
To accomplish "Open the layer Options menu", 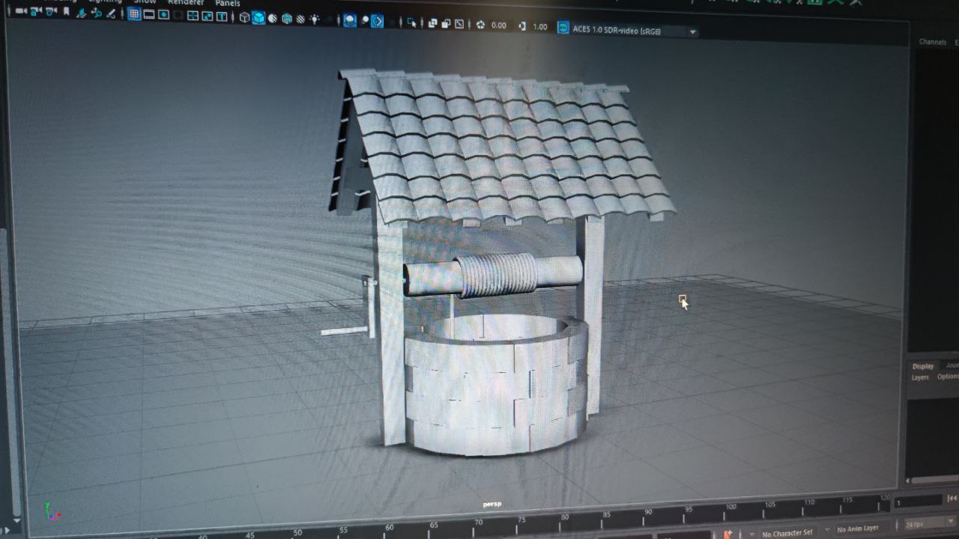I will click(948, 377).
